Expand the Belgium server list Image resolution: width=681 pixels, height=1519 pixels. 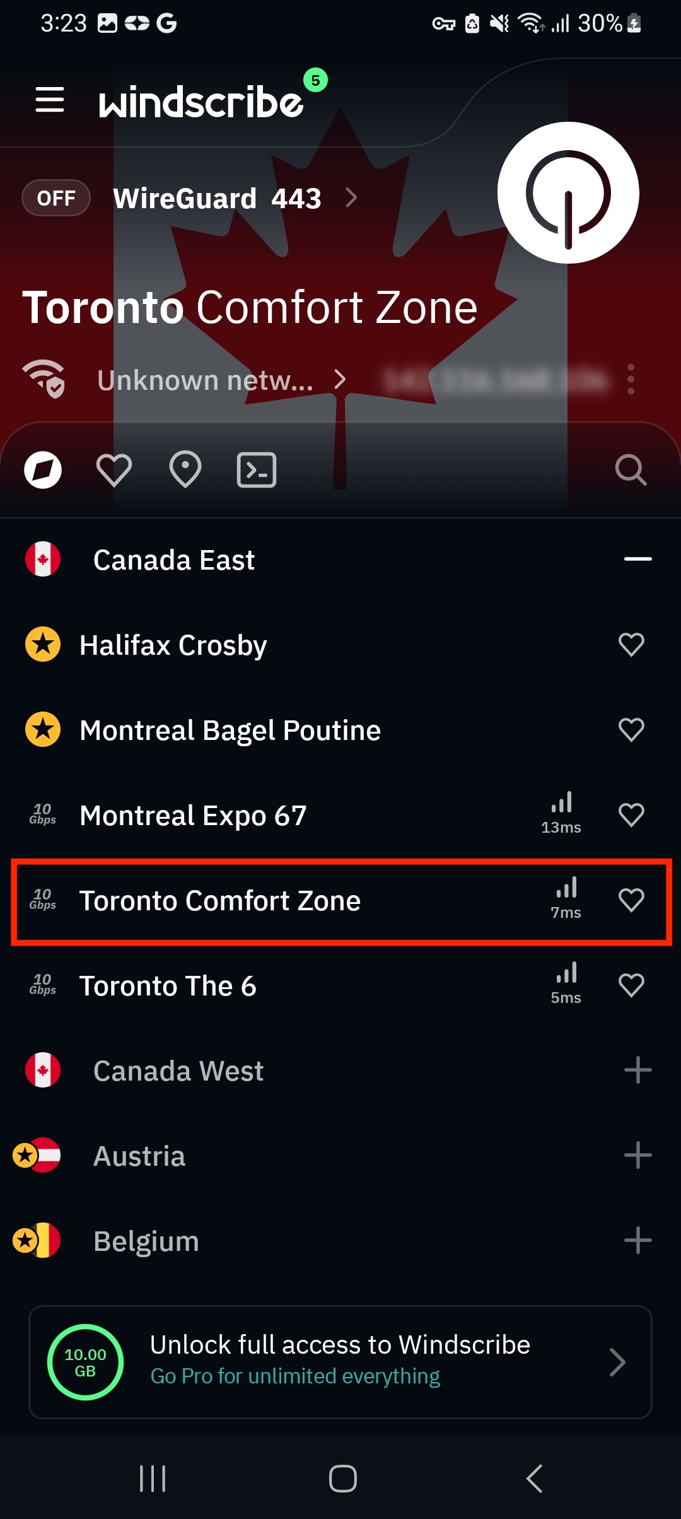coord(637,1241)
